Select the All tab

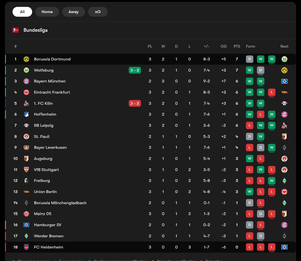click(x=22, y=12)
